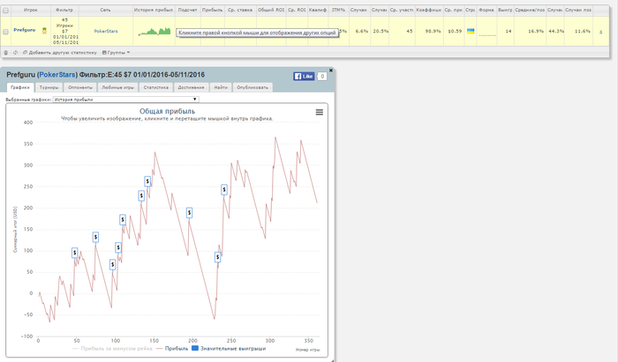Image resolution: width=618 pixels, height=362 pixels.
Task: Click the $ win marker near game 240
Action: tap(224, 190)
